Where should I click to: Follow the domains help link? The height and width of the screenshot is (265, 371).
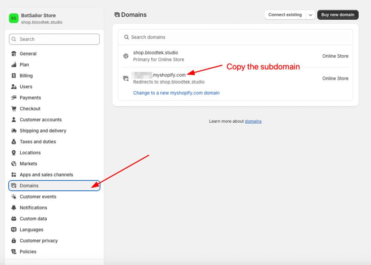point(253,121)
